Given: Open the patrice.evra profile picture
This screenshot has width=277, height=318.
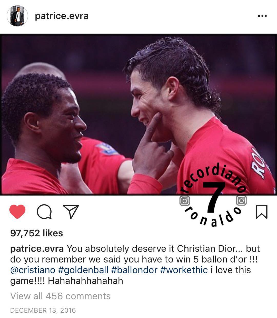Looking at the screenshot, I should (x=17, y=16).
